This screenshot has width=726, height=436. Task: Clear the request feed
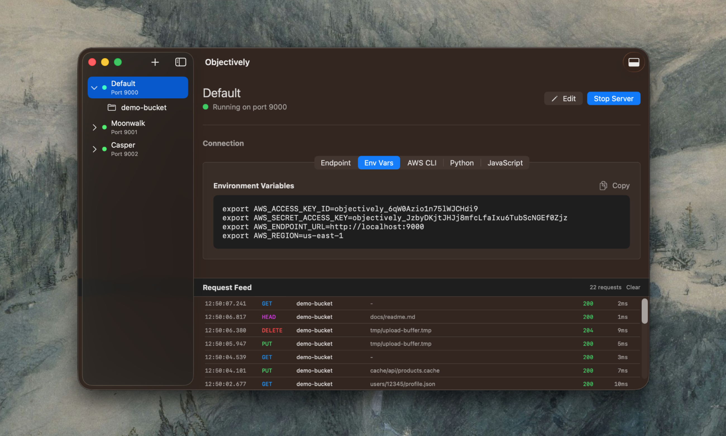[x=633, y=287]
